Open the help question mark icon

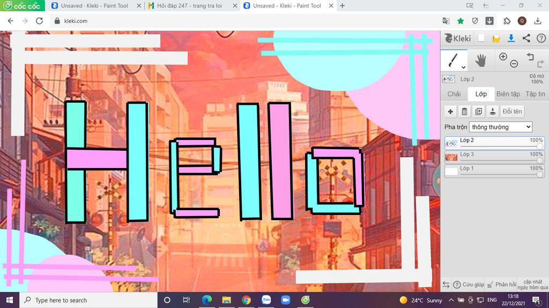[x=541, y=38]
